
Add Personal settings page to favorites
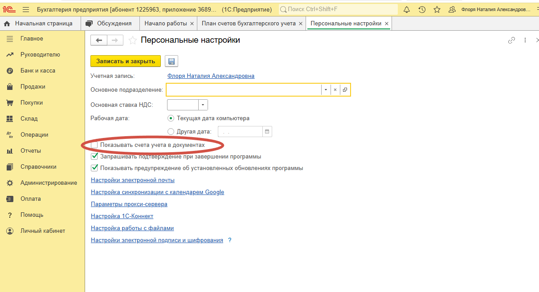pyautogui.click(x=132, y=41)
